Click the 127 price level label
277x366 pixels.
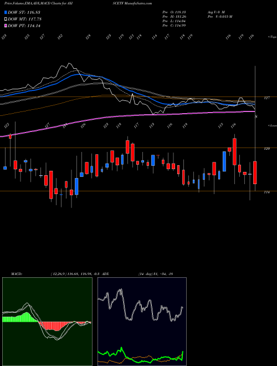point(267,98)
